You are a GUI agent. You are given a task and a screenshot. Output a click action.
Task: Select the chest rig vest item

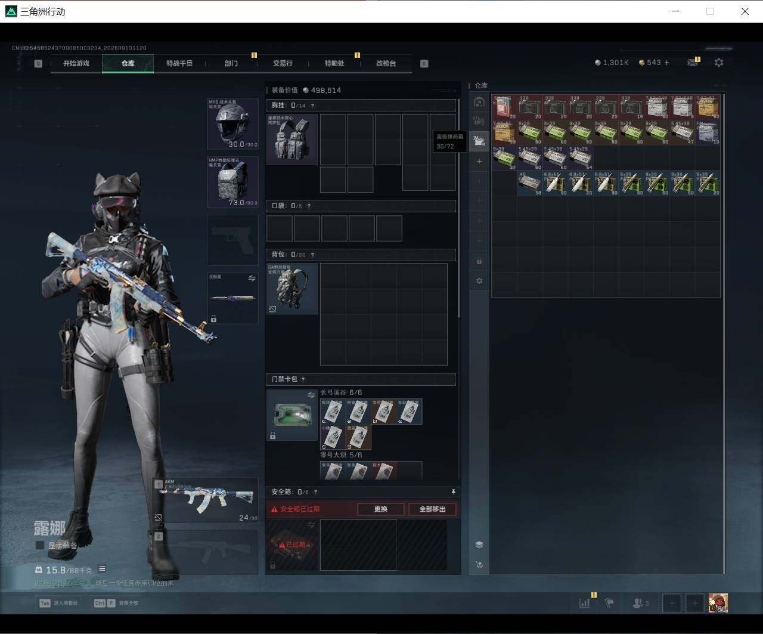(x=292, y=140)
